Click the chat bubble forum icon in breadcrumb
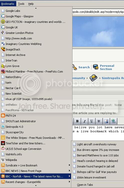Image resolution: width=124 pixels, height=188 pixels. point(93,78)
